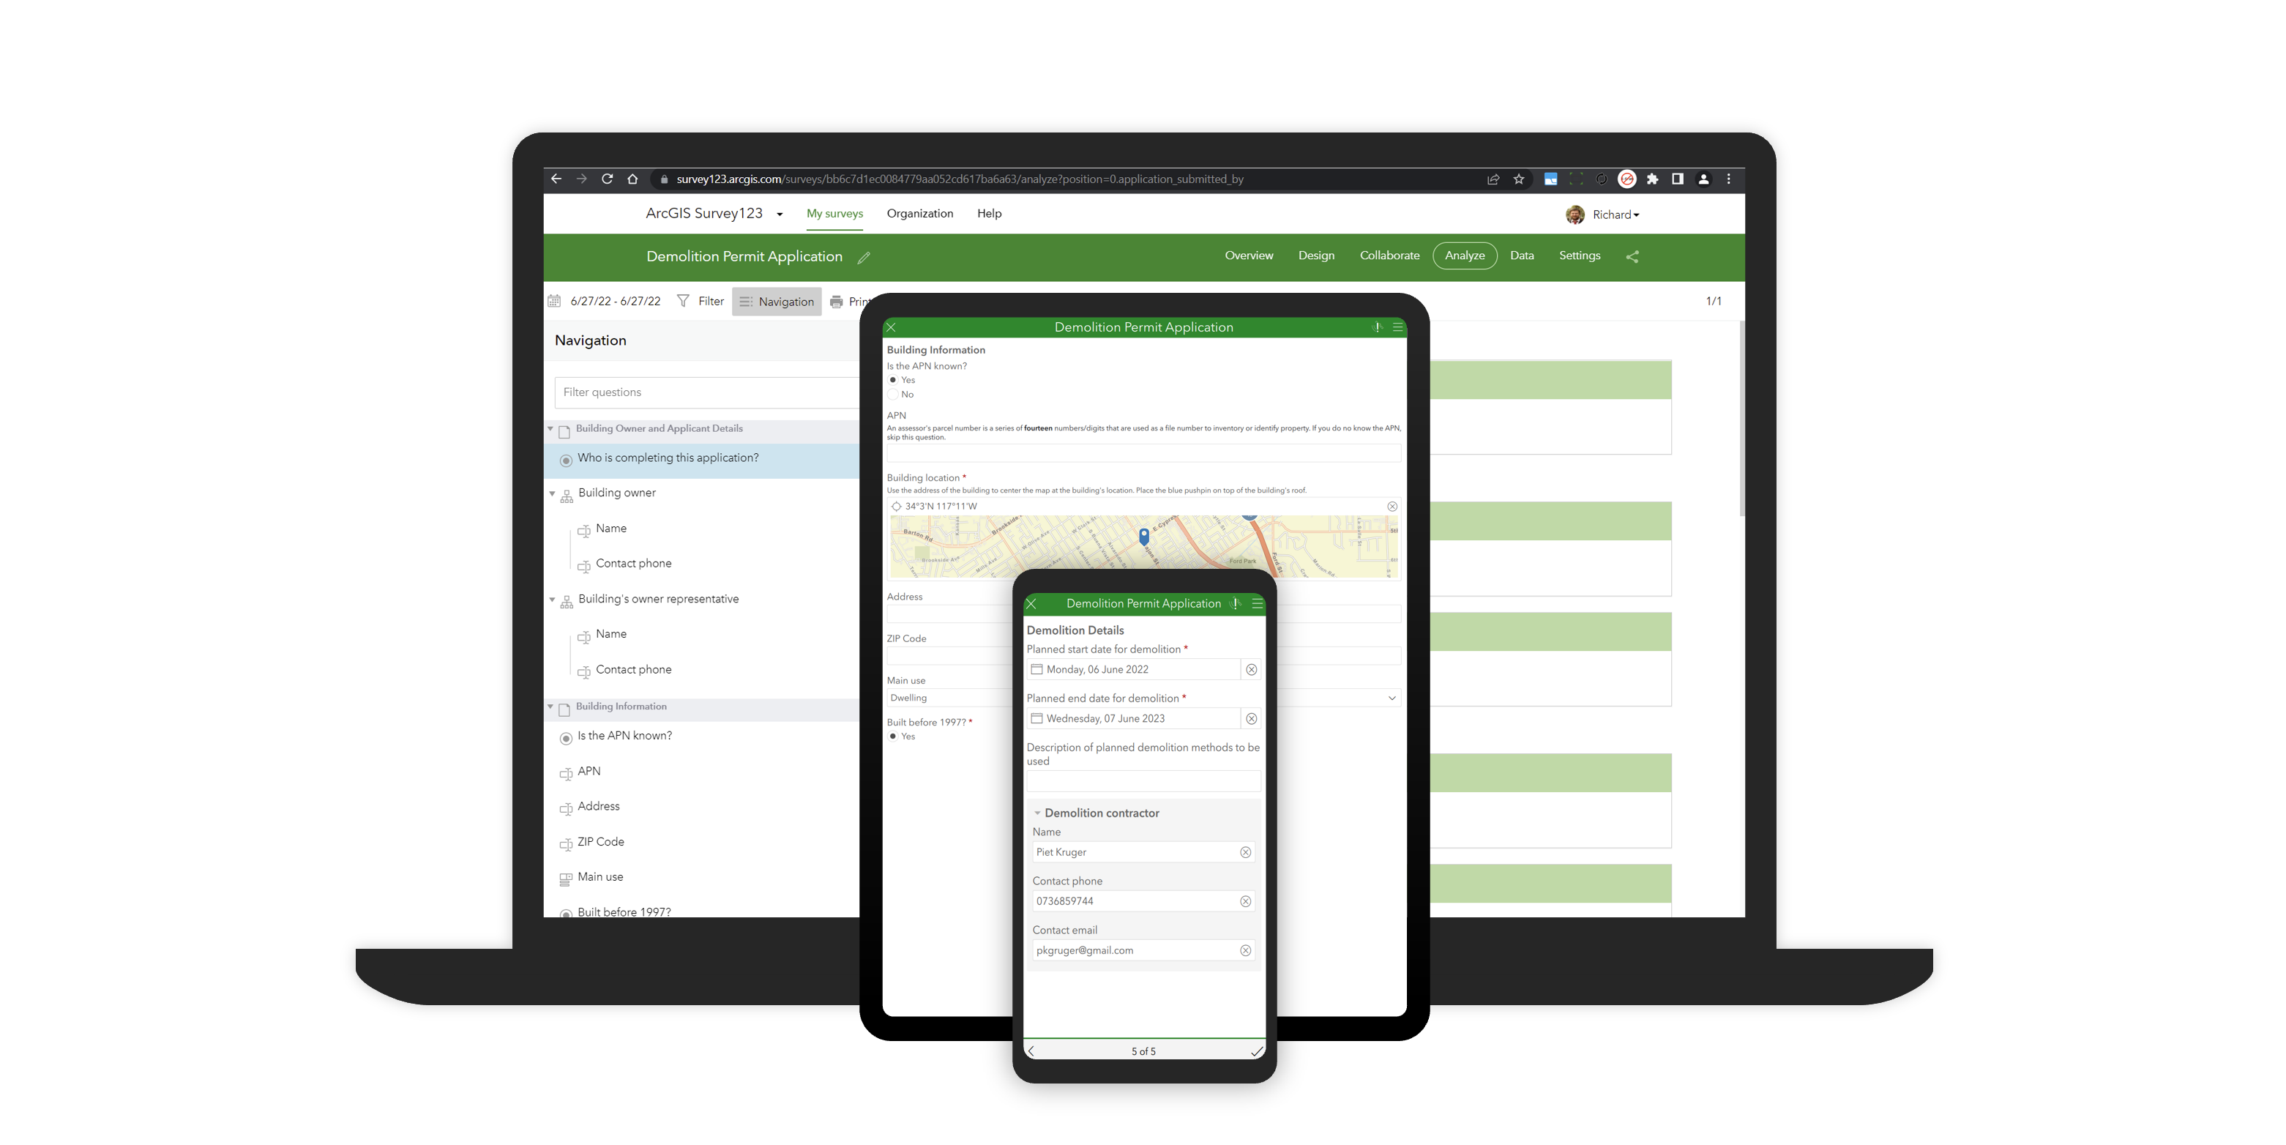This screenshot has height=1145, width=2286.
Task: Switch to the Settings tab
Action: click(1580, 256)
